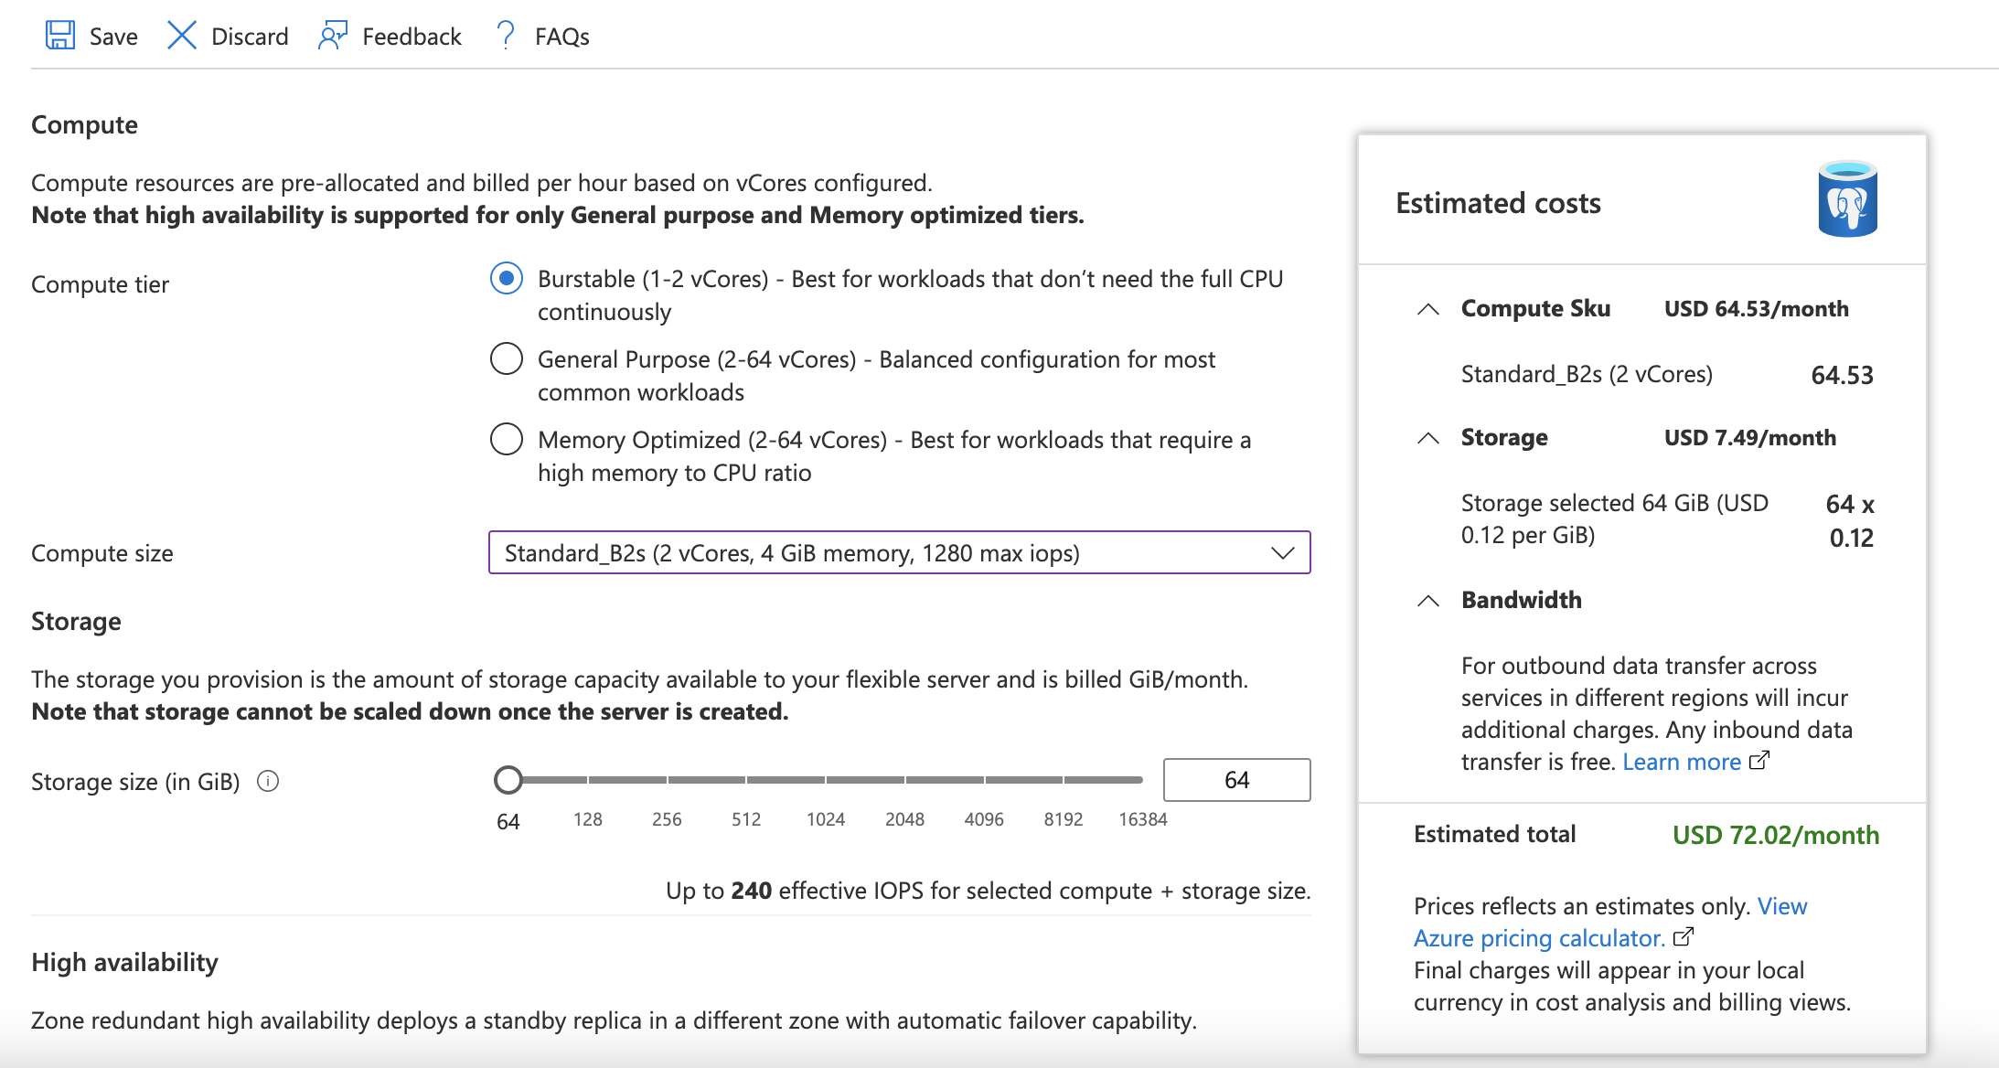
Task: Select General Purpose compute tier
Action: (x=507, y=358)
